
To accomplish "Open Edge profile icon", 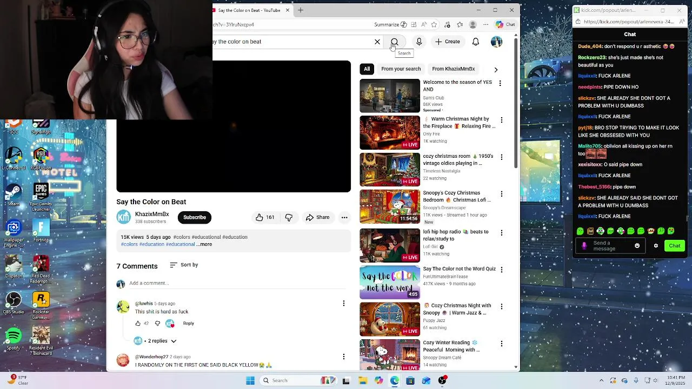I will pos(473,24).
